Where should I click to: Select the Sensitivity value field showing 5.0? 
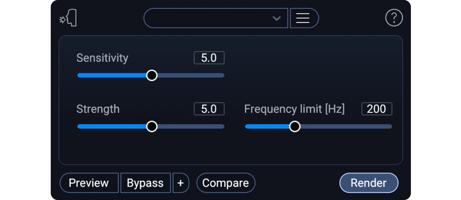209,58
